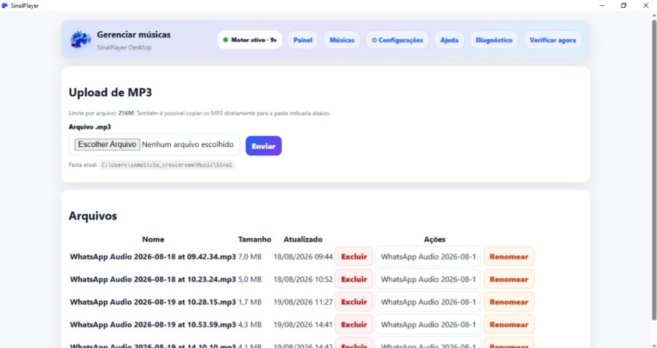Viewport: 657px width, 348px height.
Task: Click the rename field for the 10.23.24 audio
Action: pyautogui.click(x=428, y=279)
